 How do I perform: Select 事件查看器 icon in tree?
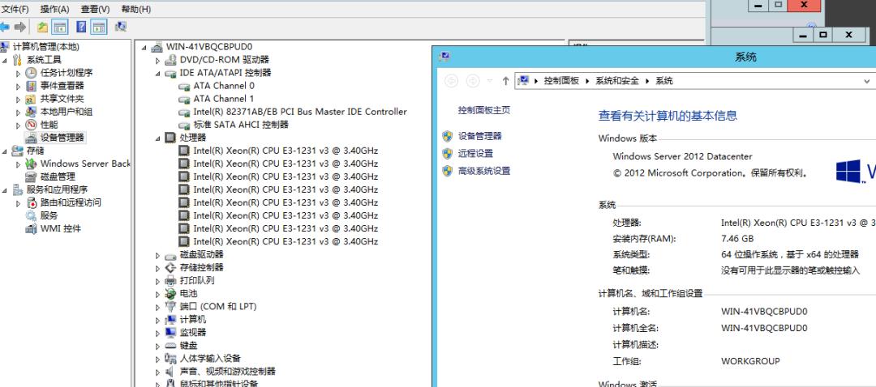32,85
